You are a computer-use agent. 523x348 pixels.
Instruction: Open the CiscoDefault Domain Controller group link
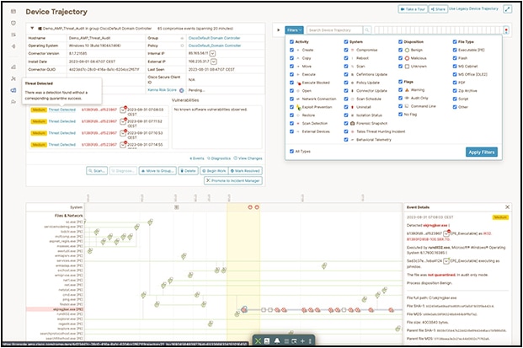[214, 38]
